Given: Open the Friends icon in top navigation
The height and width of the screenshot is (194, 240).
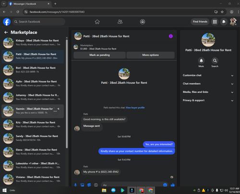Looking at the screenshot, I should pyautogui.click(x=120, y=22).
